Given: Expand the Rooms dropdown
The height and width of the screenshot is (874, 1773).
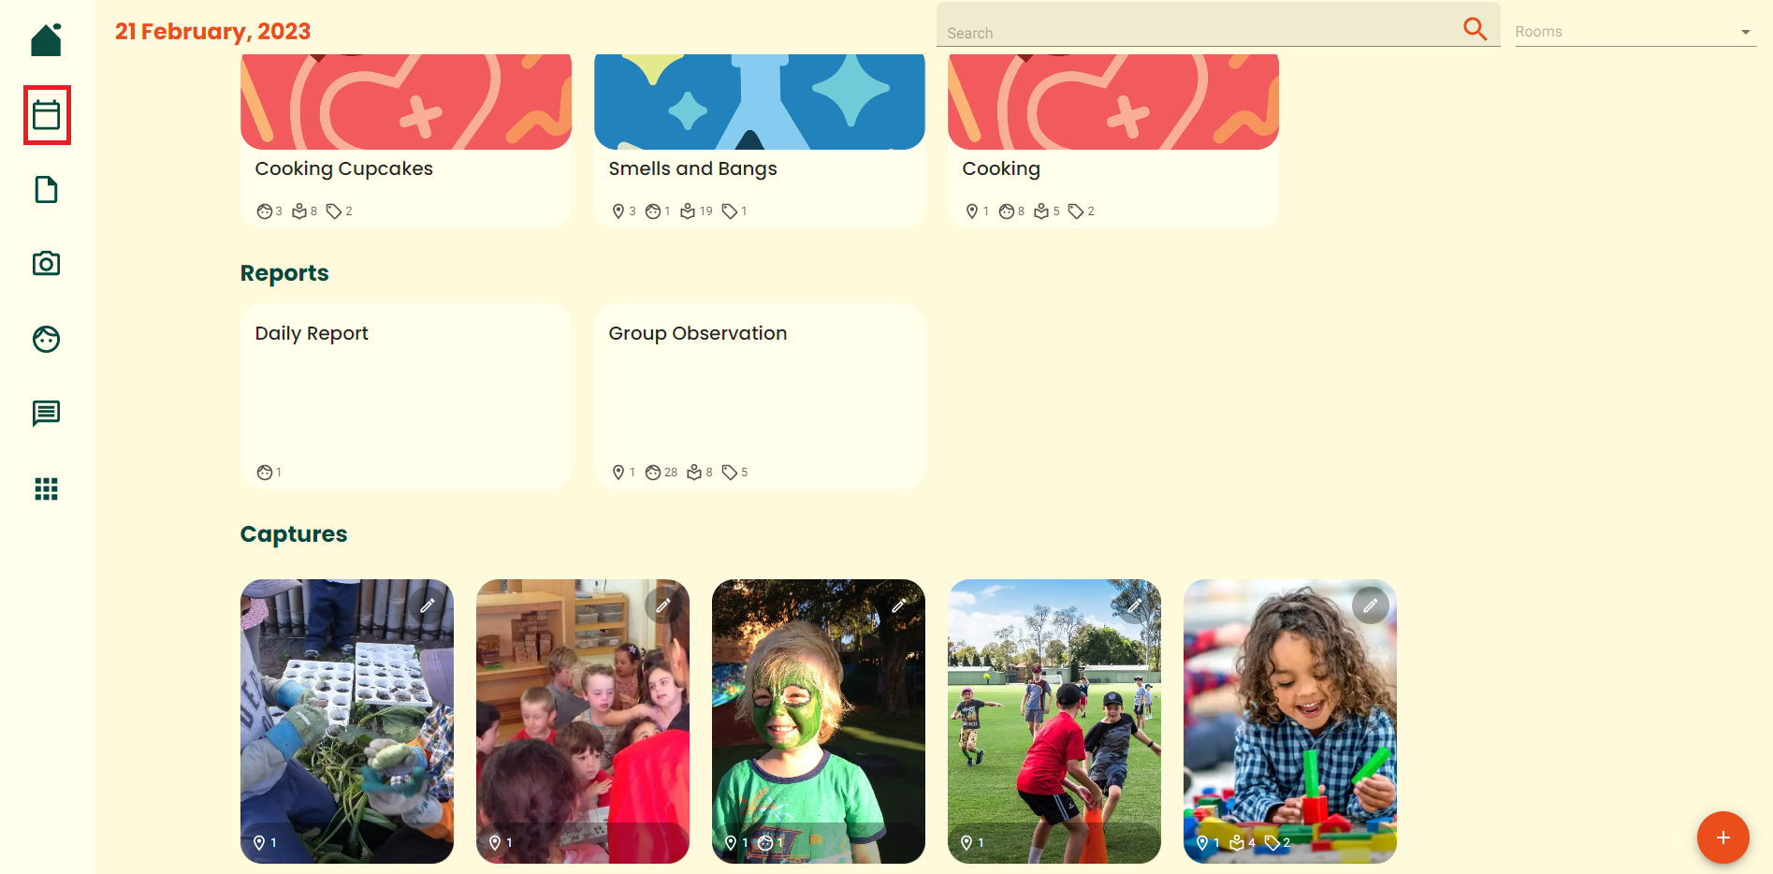Looking at the screenshot, I should click(x=1635, y=32).
